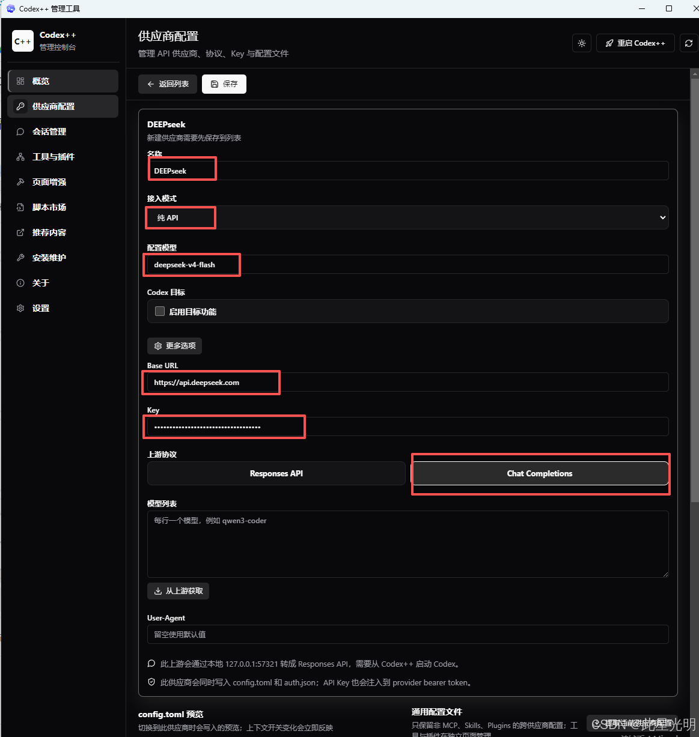699x737 pixels.
Task: Select 供应商配置 in the sidebar
Action: 63,106
